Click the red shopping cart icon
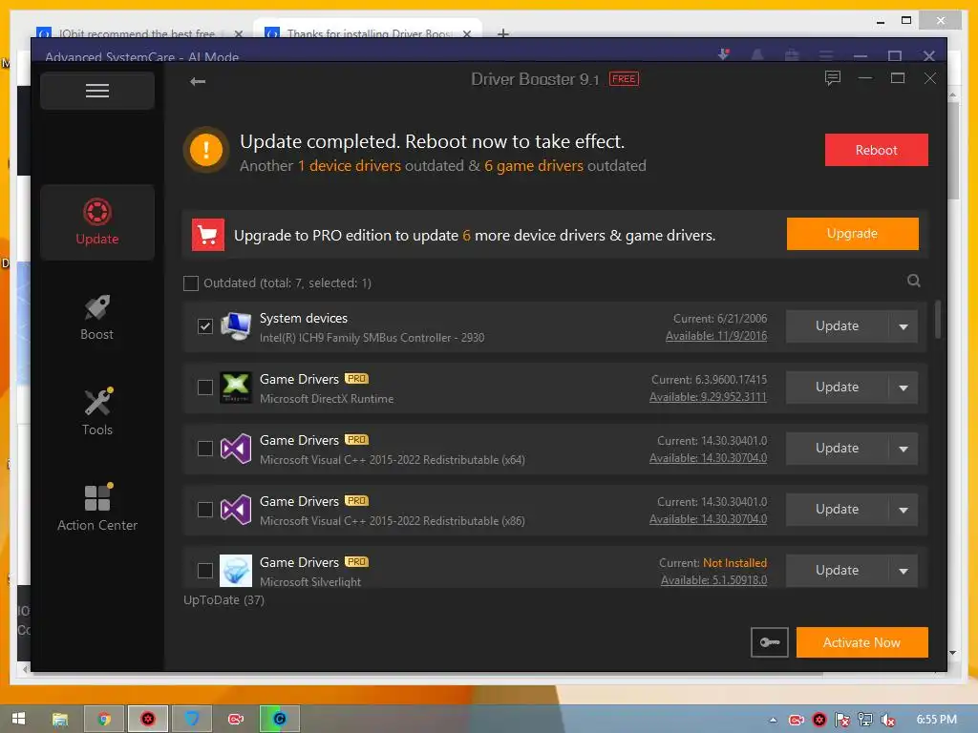This screenshot has height=733, width=978. point(207,235)
